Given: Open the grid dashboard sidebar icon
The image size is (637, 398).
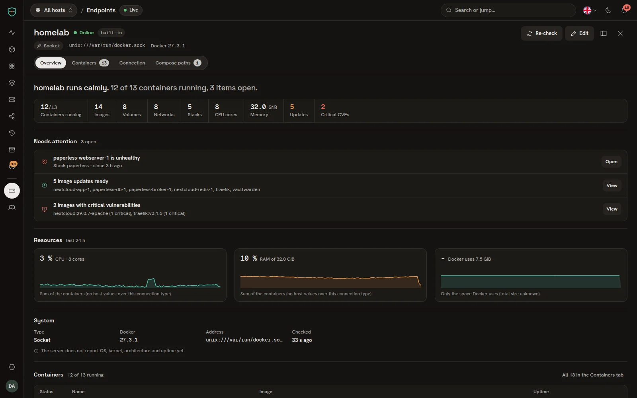Looking at the screenshot, I should tap(12, 66).
